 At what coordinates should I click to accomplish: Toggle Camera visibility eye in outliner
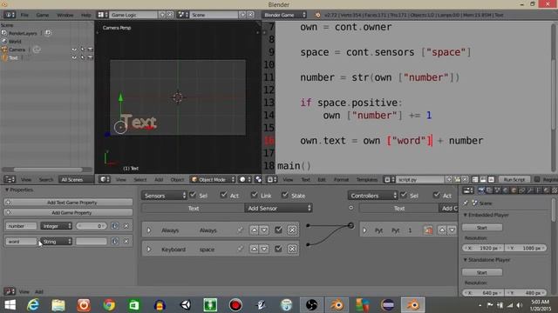[x=74, y=50]
